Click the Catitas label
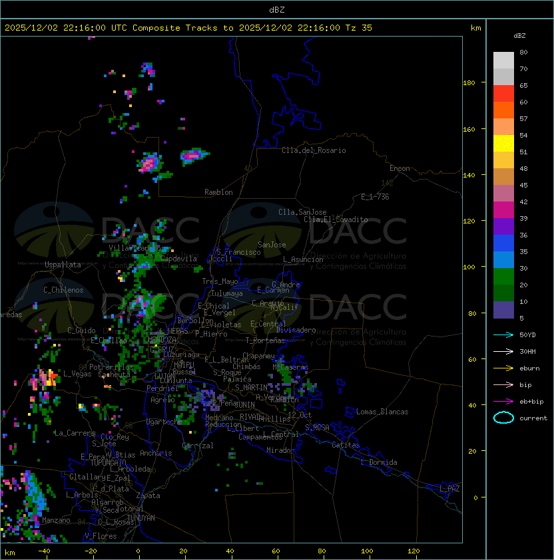This screenshot has height=560, width=554. pyautogui.click(x=346, y=445)
